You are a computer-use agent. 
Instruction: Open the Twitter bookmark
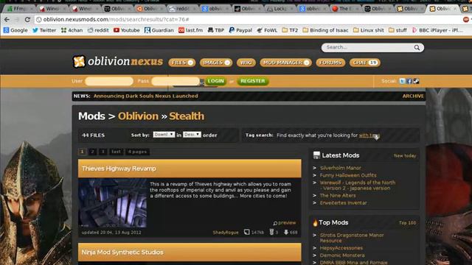[x=44, y=30]
